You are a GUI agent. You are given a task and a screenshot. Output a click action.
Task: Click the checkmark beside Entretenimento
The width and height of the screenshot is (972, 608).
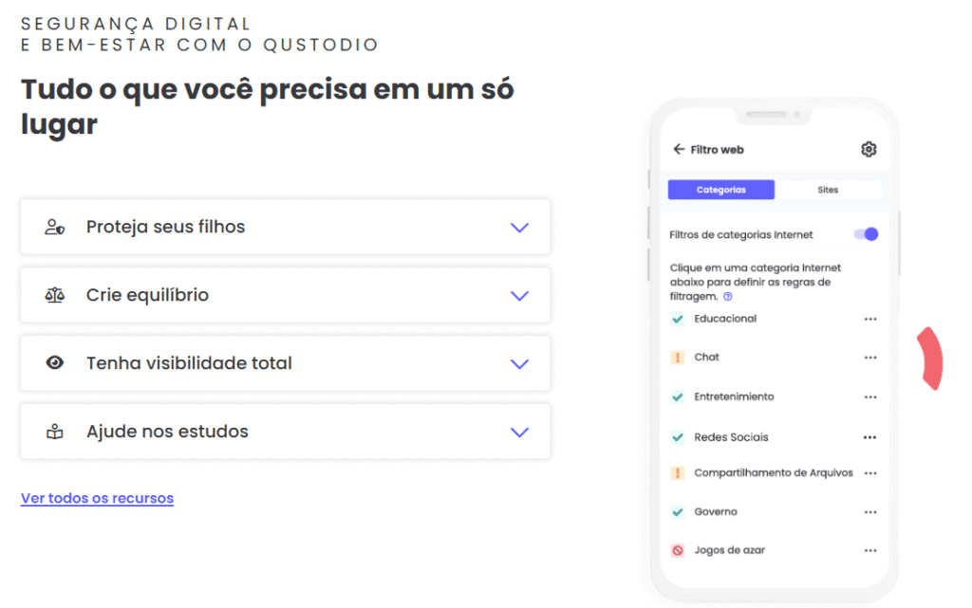678,396
